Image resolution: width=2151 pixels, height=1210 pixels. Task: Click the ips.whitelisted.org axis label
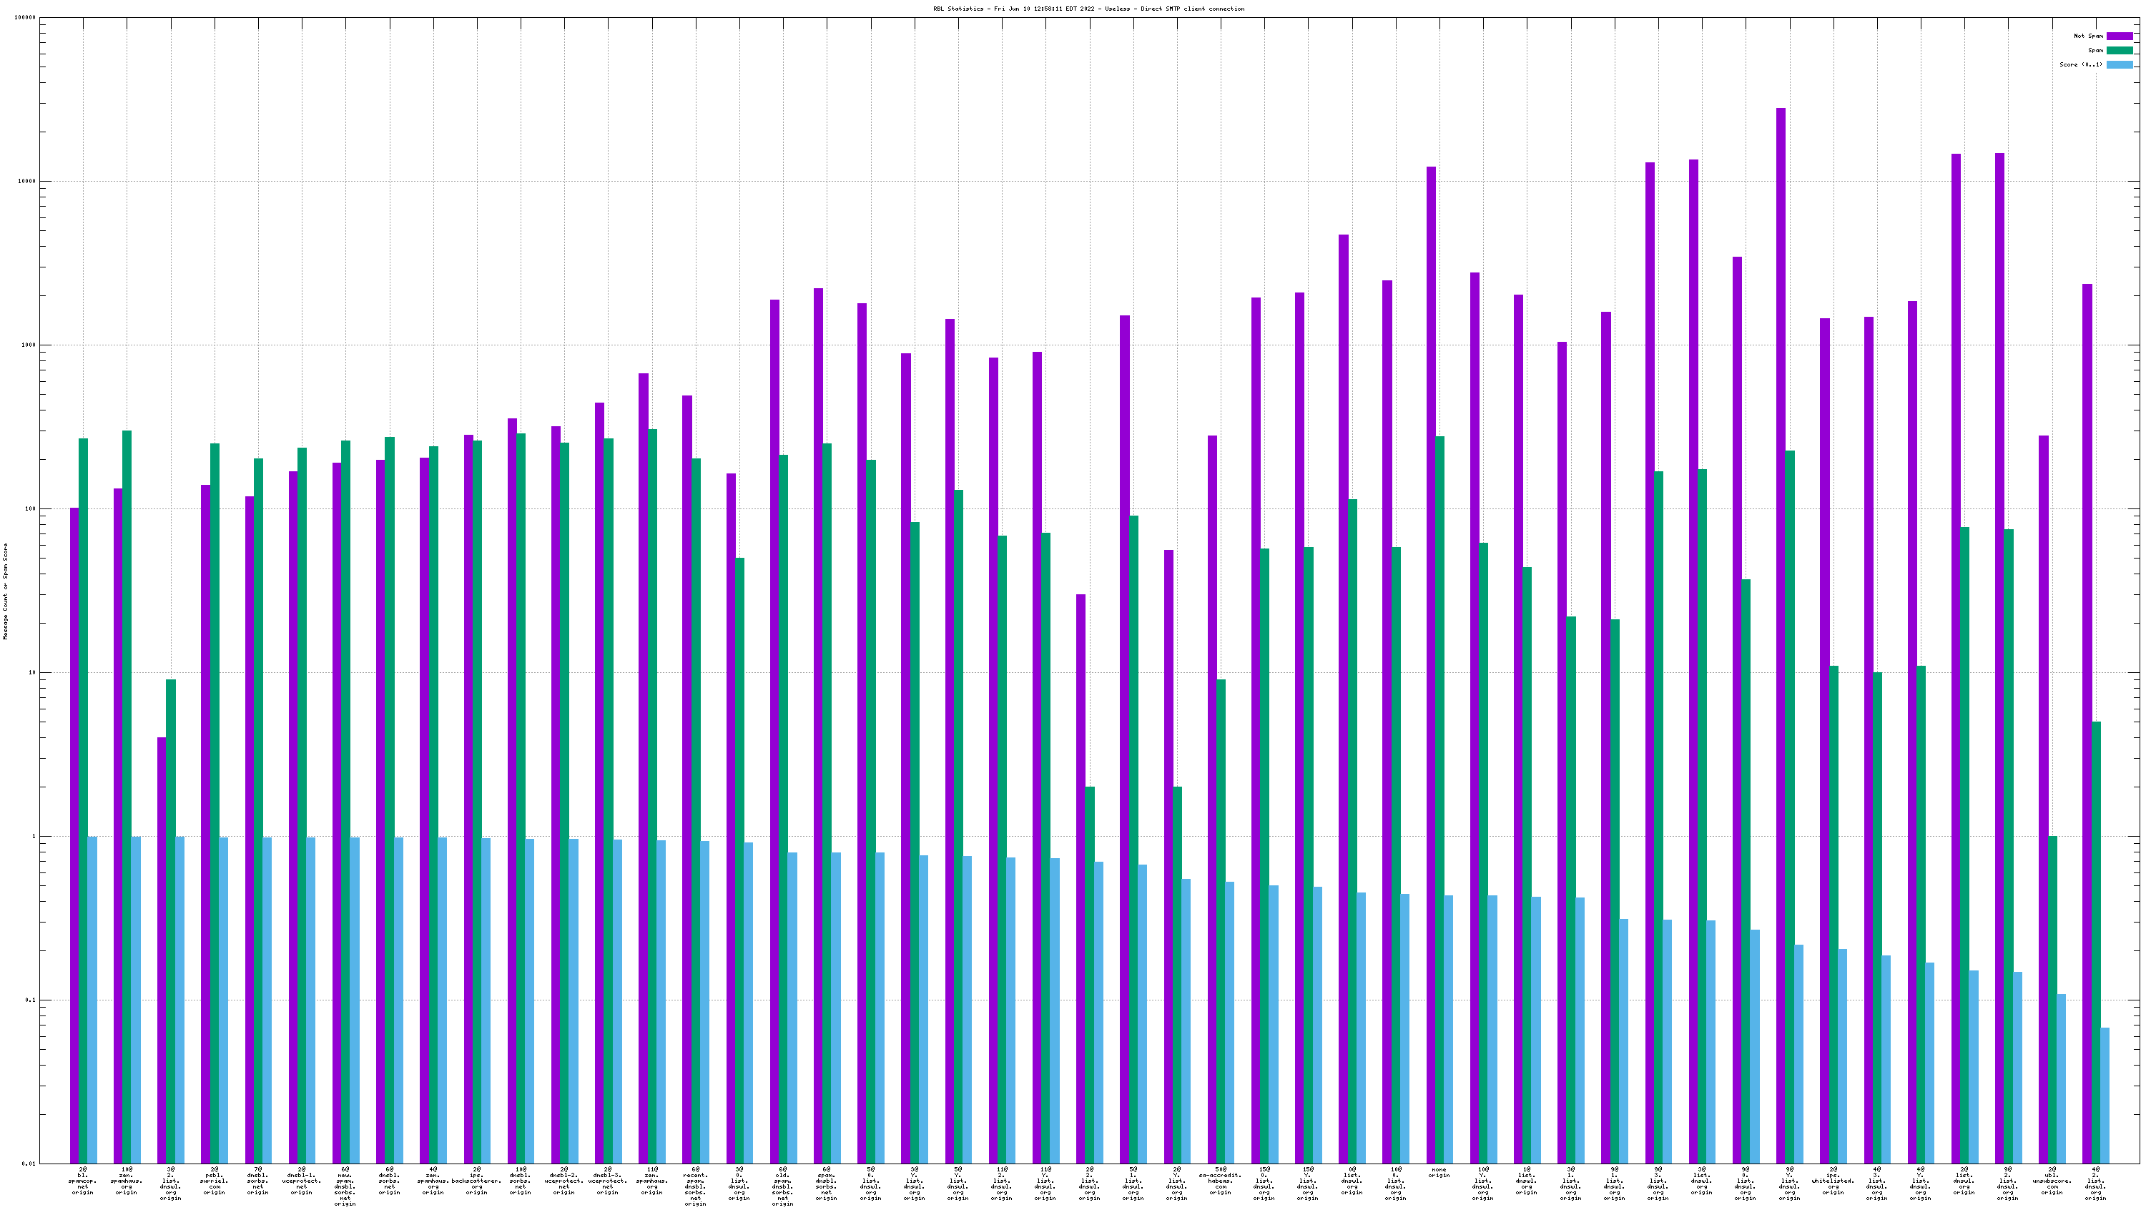coord(1832,1181)
